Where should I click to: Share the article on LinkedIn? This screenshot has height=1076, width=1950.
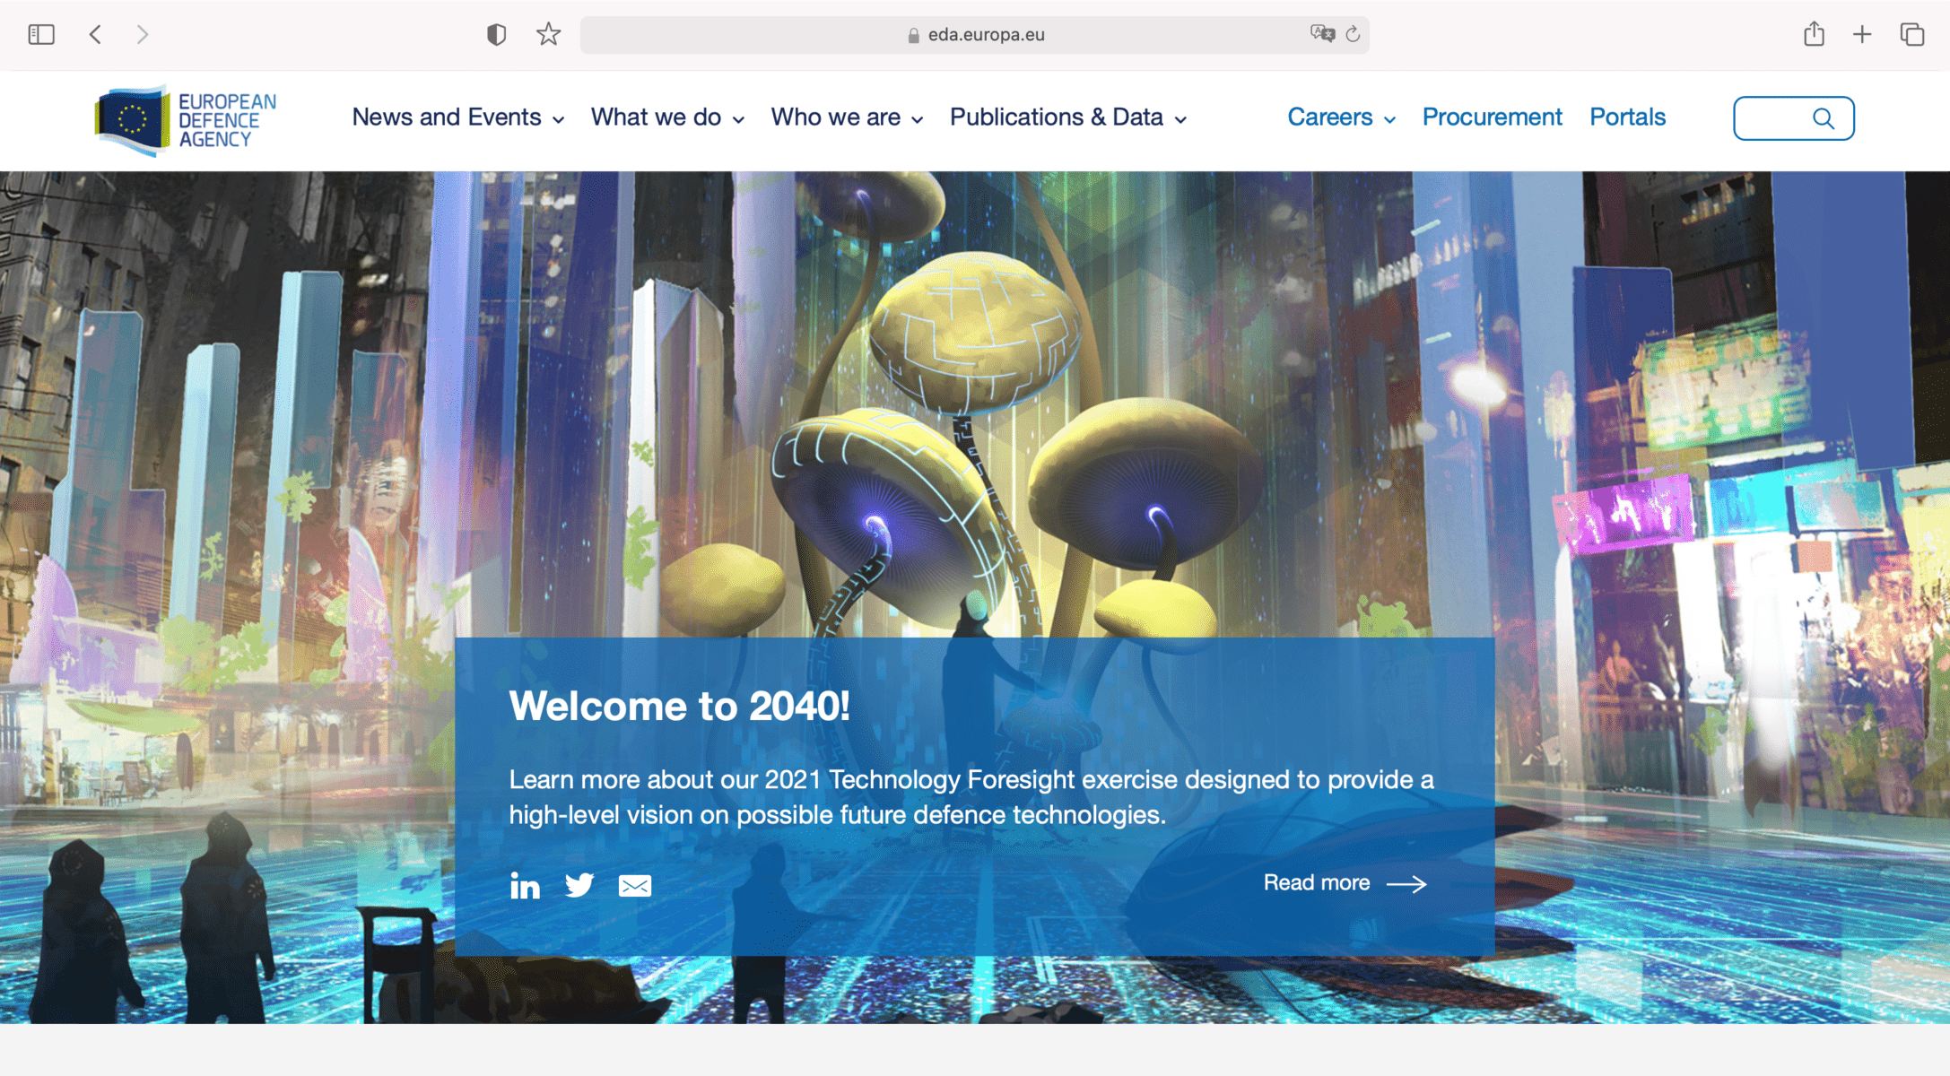click(525, 886)
